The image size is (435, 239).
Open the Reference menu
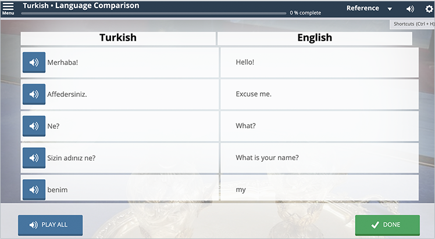point(362,8)
